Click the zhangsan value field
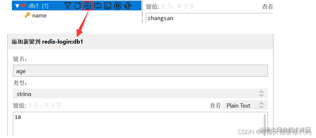The image size is (316, 138). [209, 18]
